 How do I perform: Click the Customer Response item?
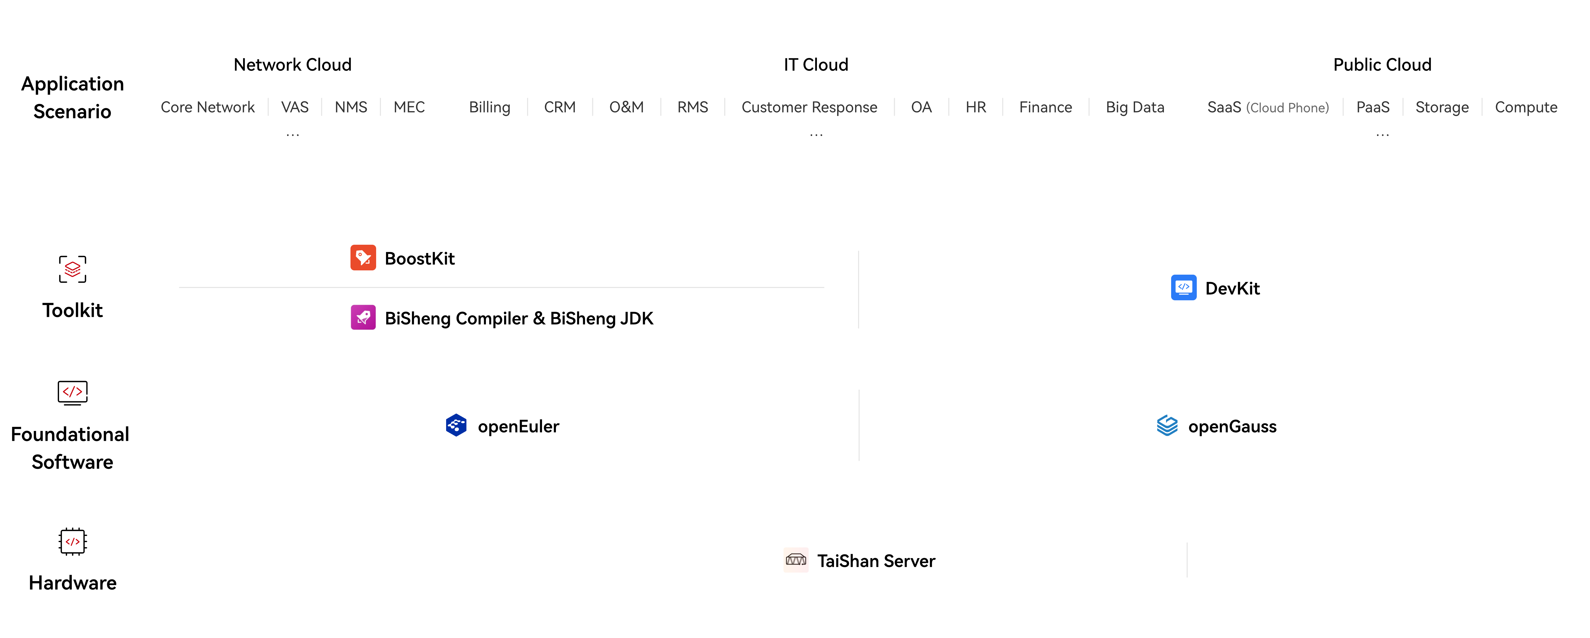coord(809,107)
